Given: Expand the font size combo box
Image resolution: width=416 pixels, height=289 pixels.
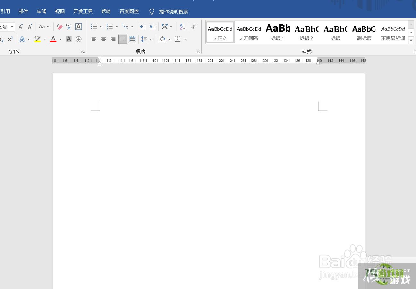Looking at the screenshot, I should click(12, 27).
